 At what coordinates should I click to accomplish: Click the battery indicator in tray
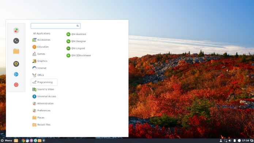[235, 140]
